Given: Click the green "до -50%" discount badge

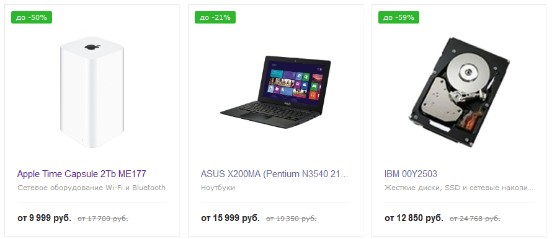Looking at the screenshot, I should (32, 17).
